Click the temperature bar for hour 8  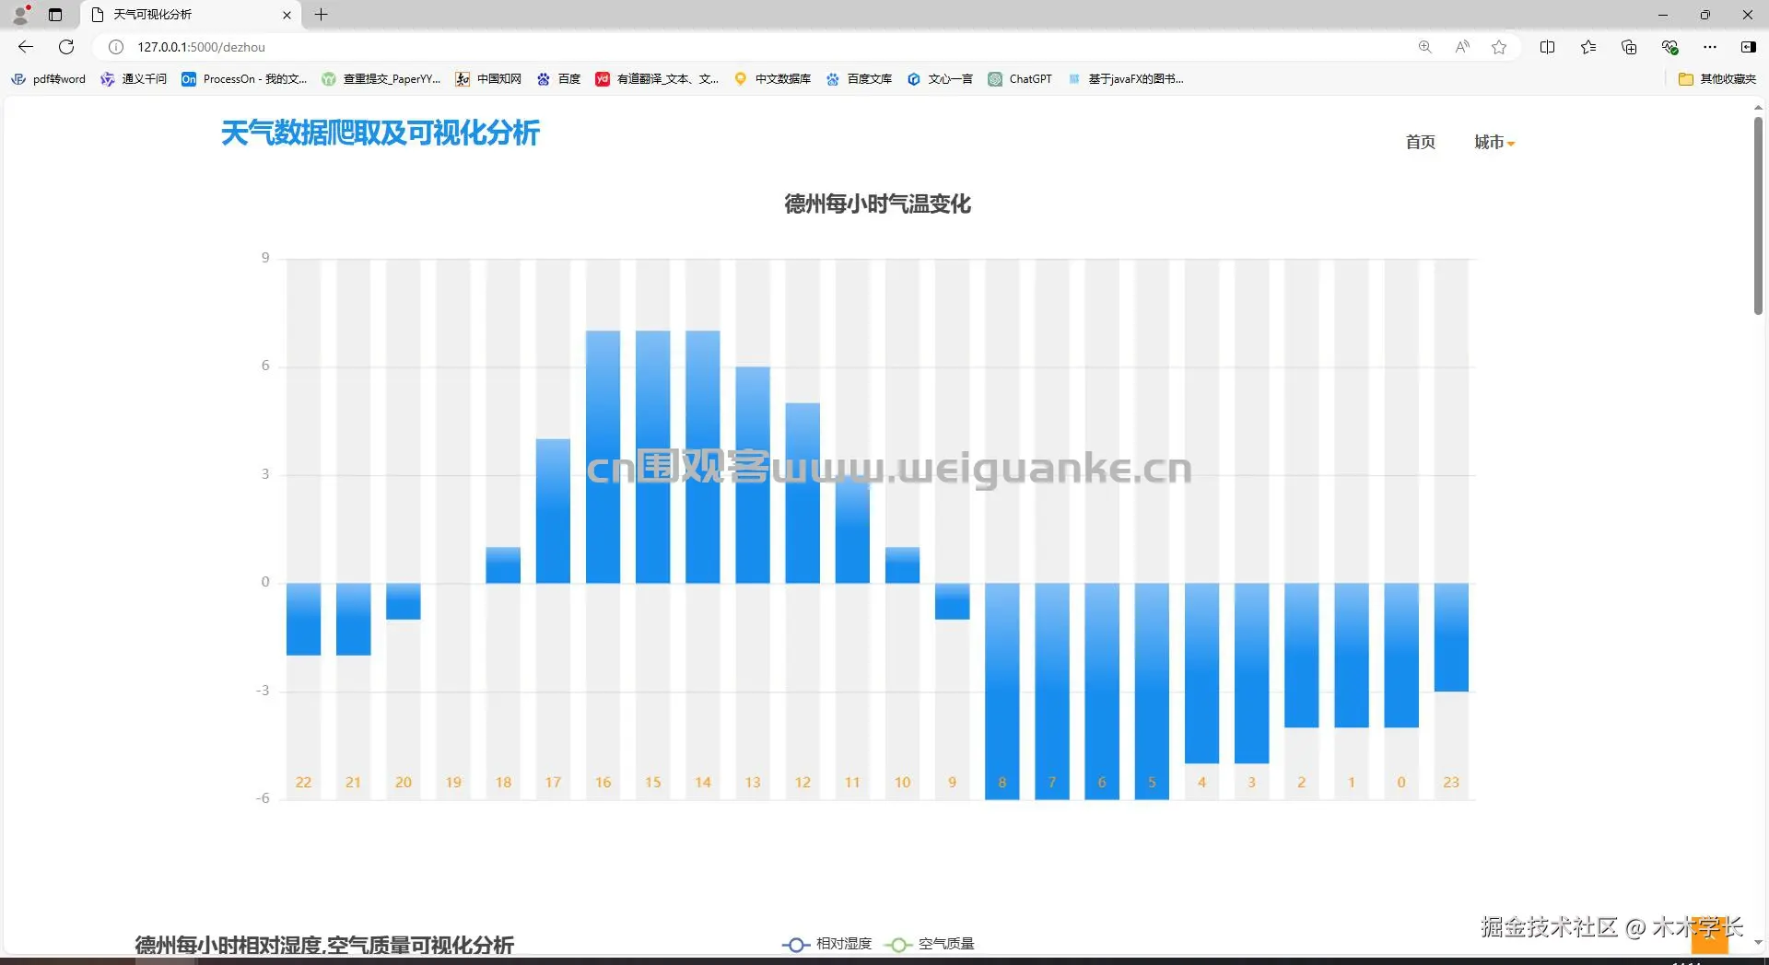tap(1002, 691)
